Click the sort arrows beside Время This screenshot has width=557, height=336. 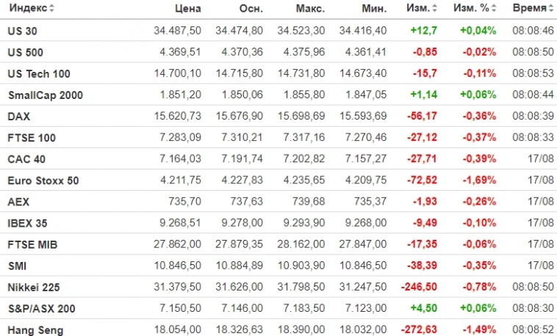tap(550, 9)
